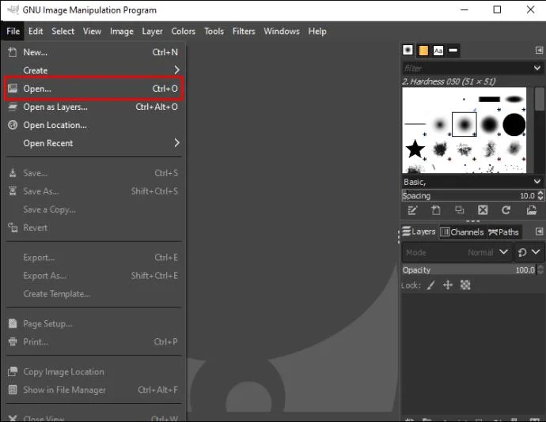Image resolution: width=546 pixels, height=422 pixels.
Task: Toggle lock pixels brush icon
Action: coord(430,285)
